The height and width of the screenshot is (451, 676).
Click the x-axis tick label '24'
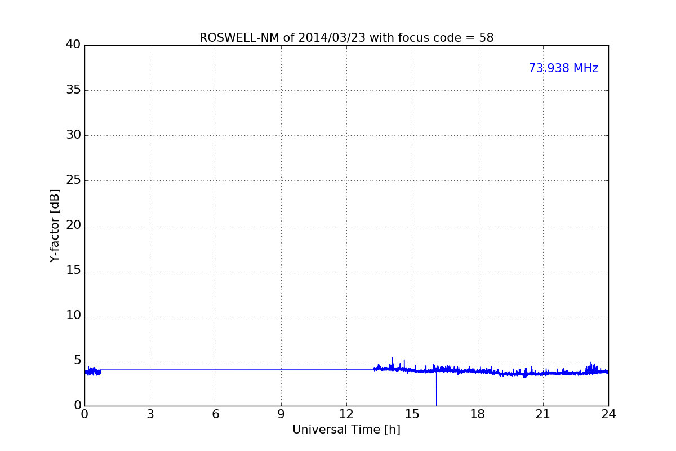click(x=608, y=414)
